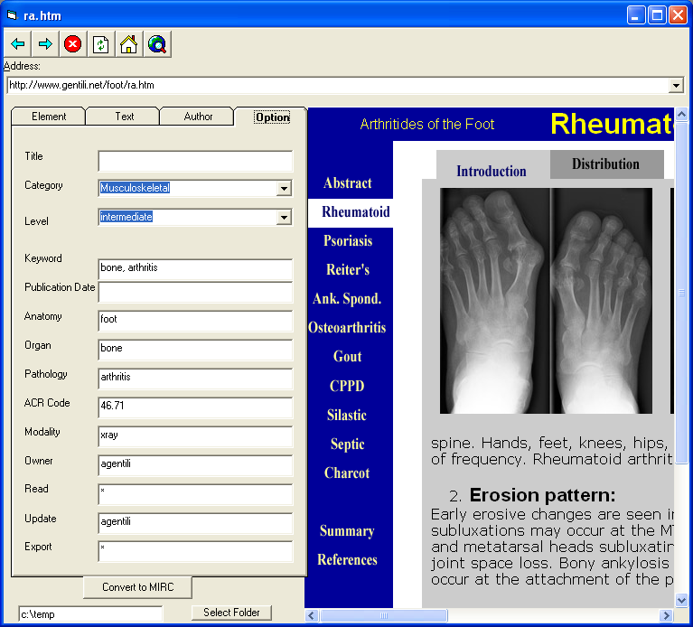693x627 pixels.
Task: Open the References sidebar link
Action: [x=347, y=560]
